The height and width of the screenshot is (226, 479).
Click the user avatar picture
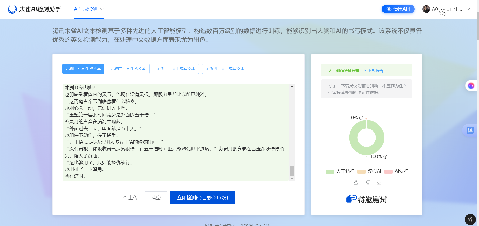426,9
